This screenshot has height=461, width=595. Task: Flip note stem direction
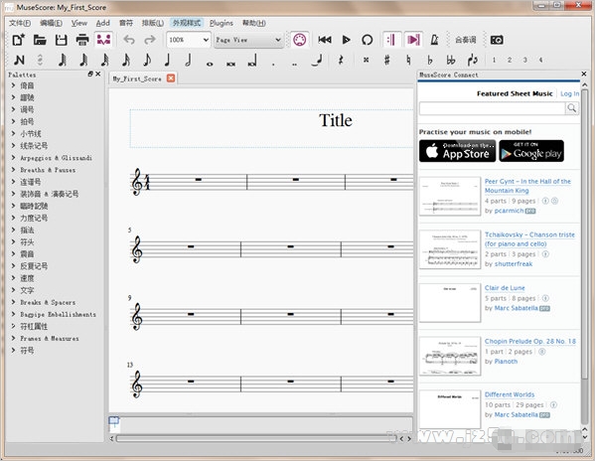pos(473,60)
